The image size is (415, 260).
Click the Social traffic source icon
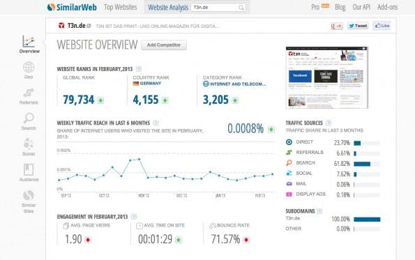[289, 174]
